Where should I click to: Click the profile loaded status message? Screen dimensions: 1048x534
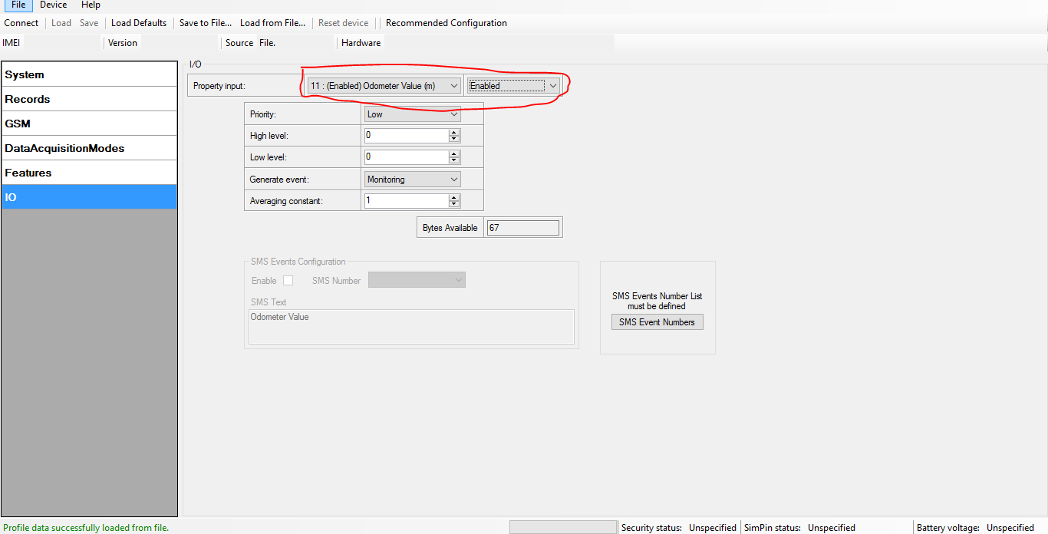[86, 528]
